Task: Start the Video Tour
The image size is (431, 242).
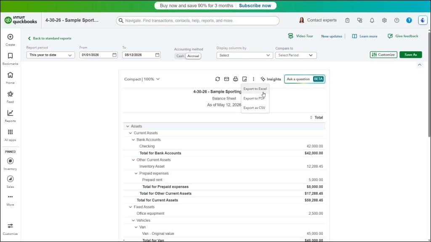Action: pyautogui.click(x=301, y=36)
